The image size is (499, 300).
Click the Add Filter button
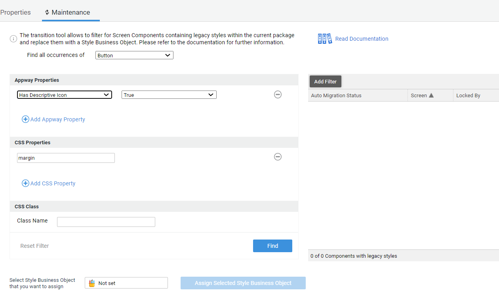pyautogui.click(x=325, y=81)
